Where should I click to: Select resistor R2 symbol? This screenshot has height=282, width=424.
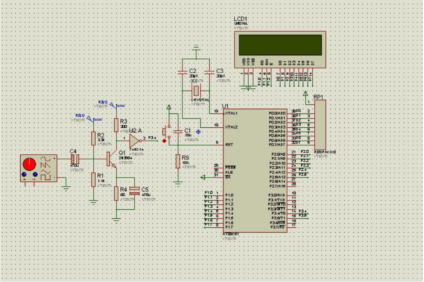tap(93, 138)
